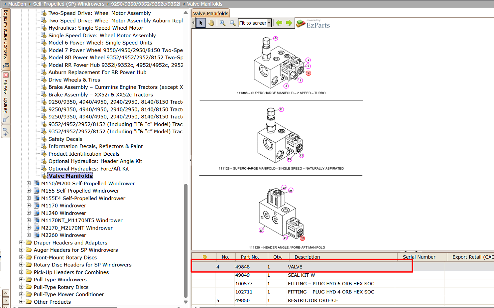The width and height of the screenshot is (494, 308).
Task: Click the Drive Wheels & Tires page icon
Action: coord(43,79)
